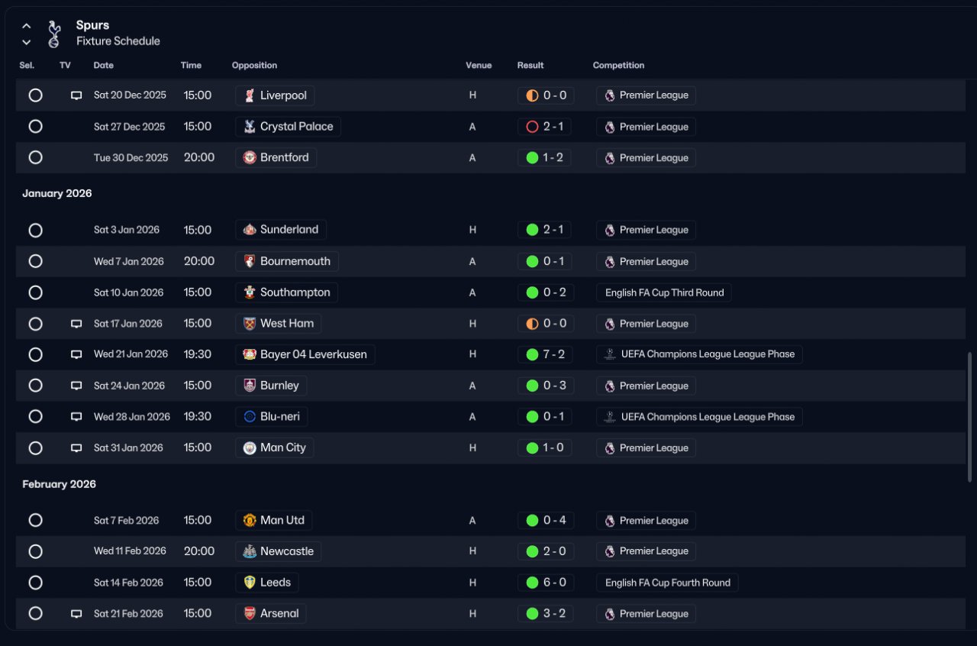Screen dimensions: 977x646
Task: Open the 7 - 2 result against Leverkusen
Action: pyautogui.click(x=546, y=354)
